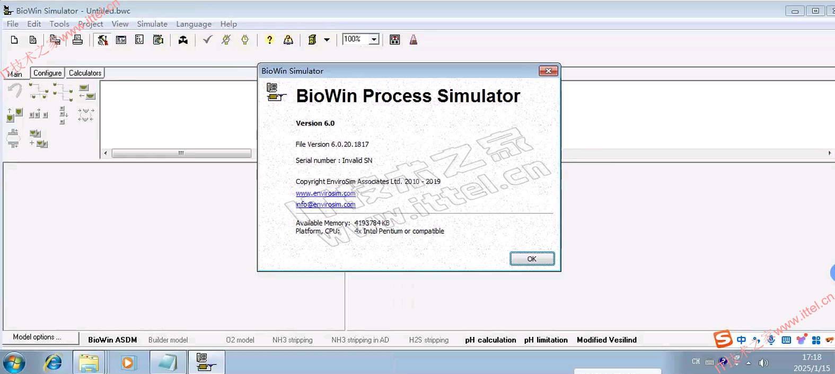Click the binoculars find toolbar icon

click(x=183, y=40)
